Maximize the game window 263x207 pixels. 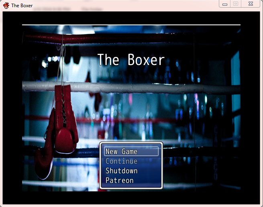pos(236,4)
